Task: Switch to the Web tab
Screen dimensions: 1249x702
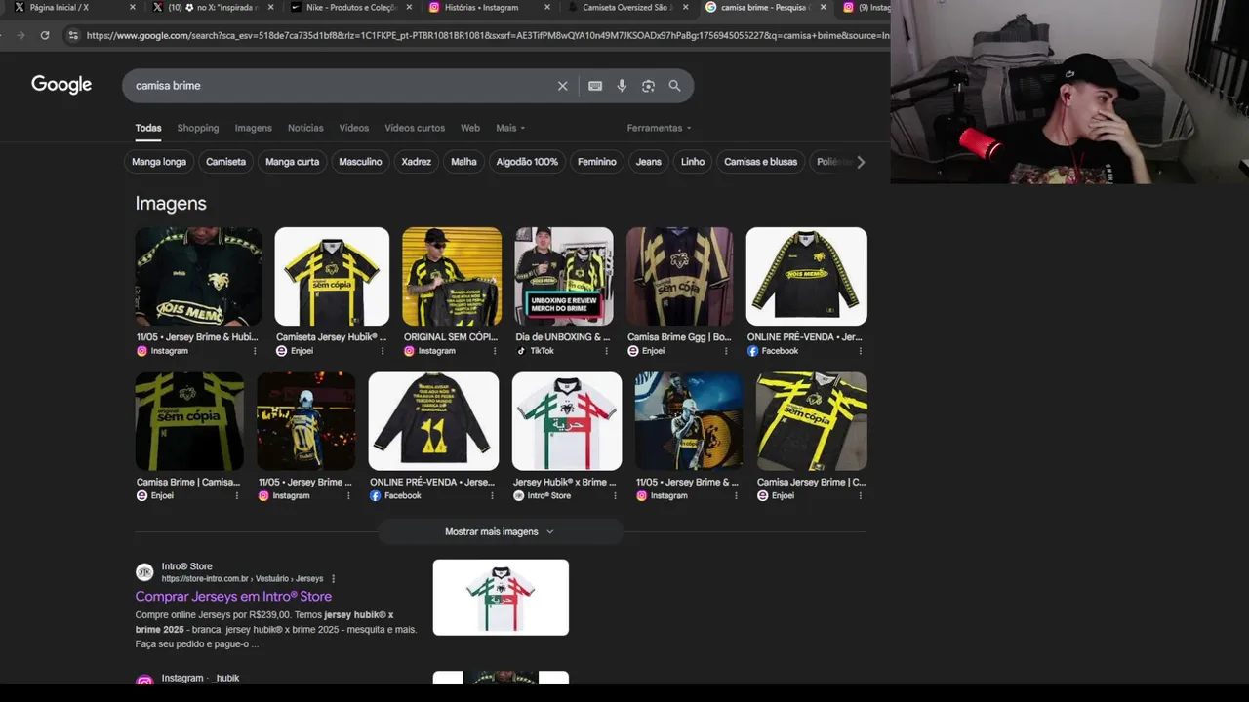Action: point(470,128)
